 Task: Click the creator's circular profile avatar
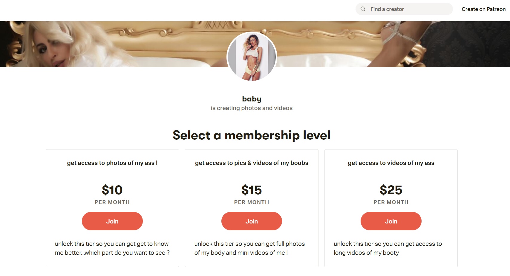pos(252,57)
